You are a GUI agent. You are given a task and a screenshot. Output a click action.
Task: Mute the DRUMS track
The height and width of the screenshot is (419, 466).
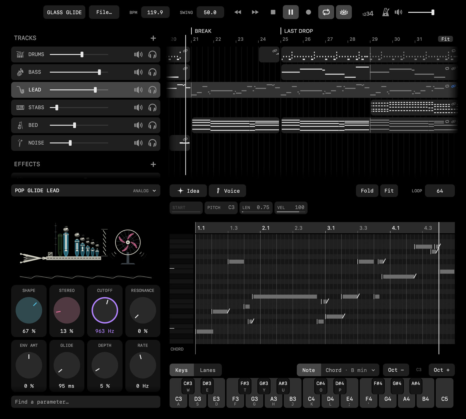pos(138,54)
